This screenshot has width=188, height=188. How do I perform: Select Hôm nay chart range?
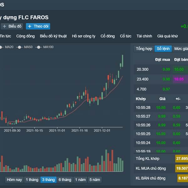click(x=14, y=180)
